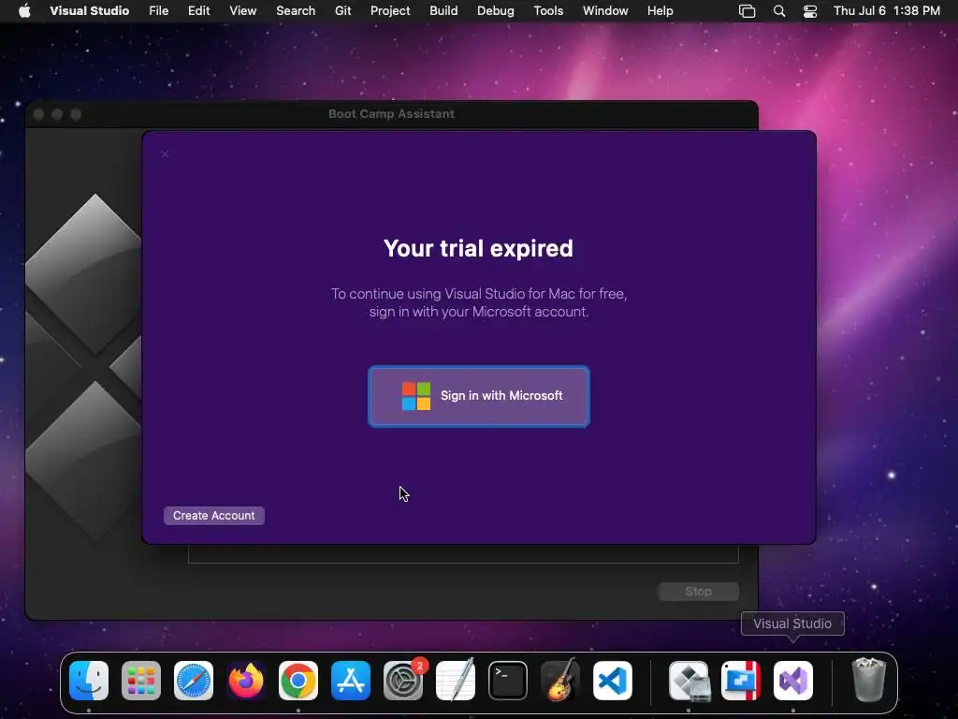Click the Visual Studio Dock icon
This screenshot has height=719, width=958.
pyautogui.click(x=793, y=681)
